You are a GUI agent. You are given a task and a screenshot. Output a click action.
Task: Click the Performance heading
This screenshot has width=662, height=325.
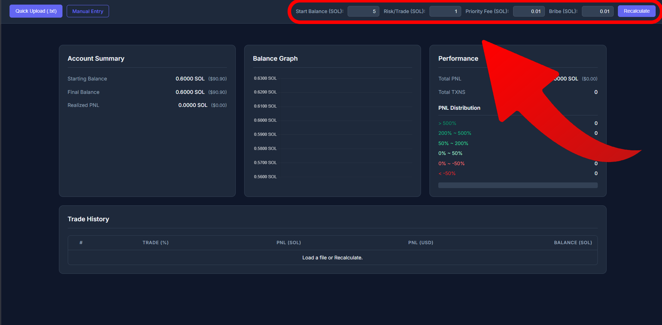458,59
